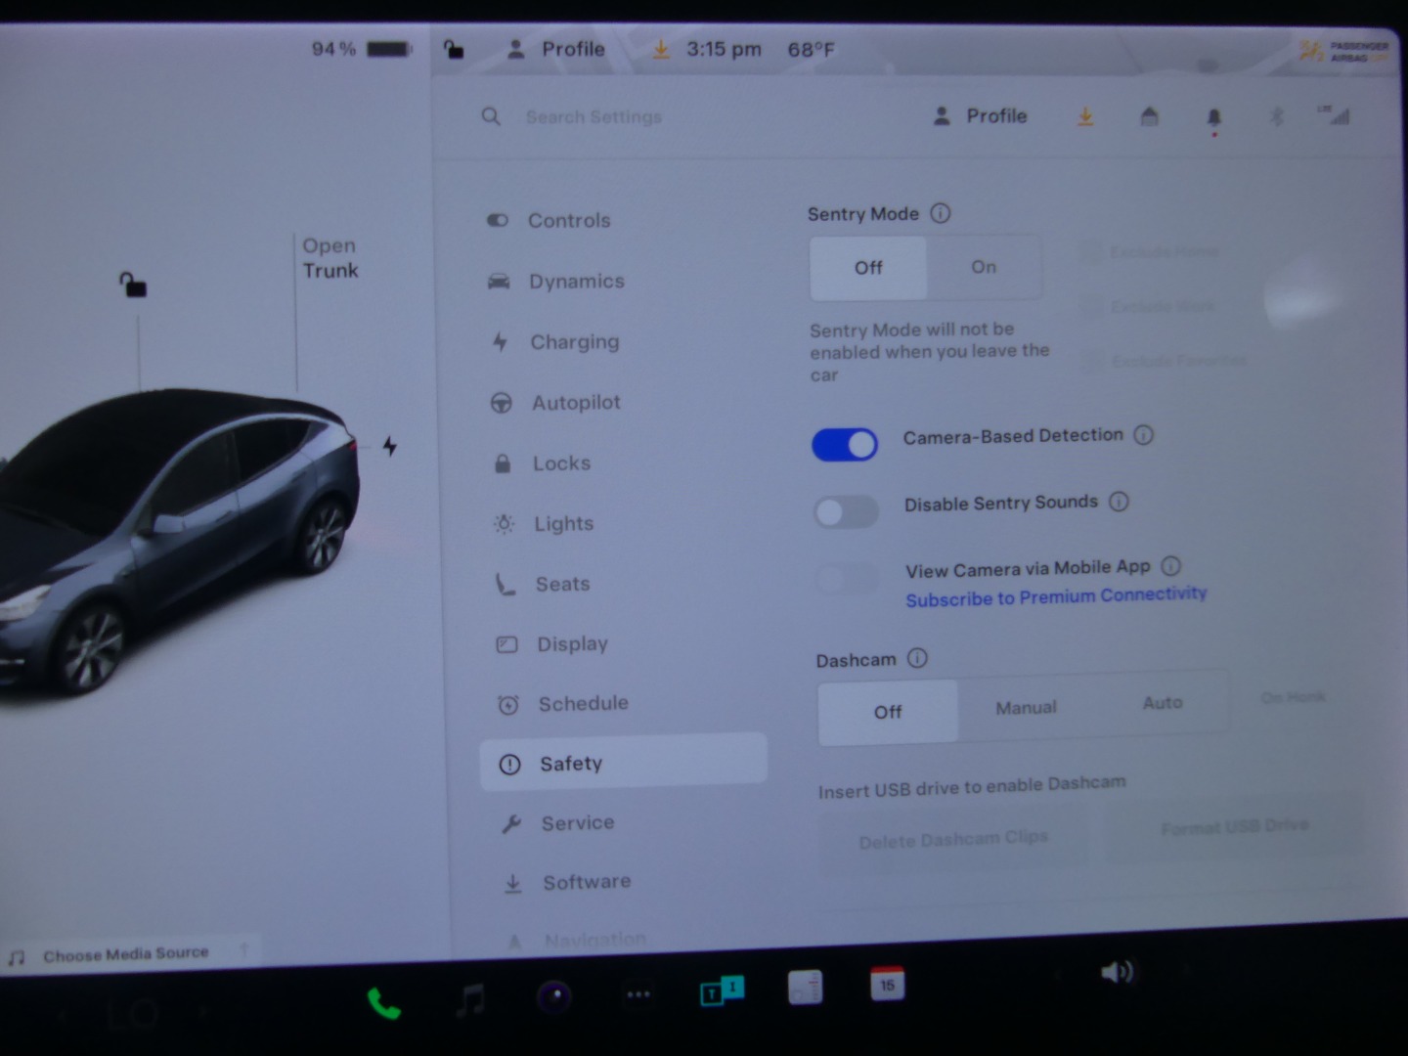Tap the notification bell icon
1408x1056 pixels.
click(x=1214, y=117)
